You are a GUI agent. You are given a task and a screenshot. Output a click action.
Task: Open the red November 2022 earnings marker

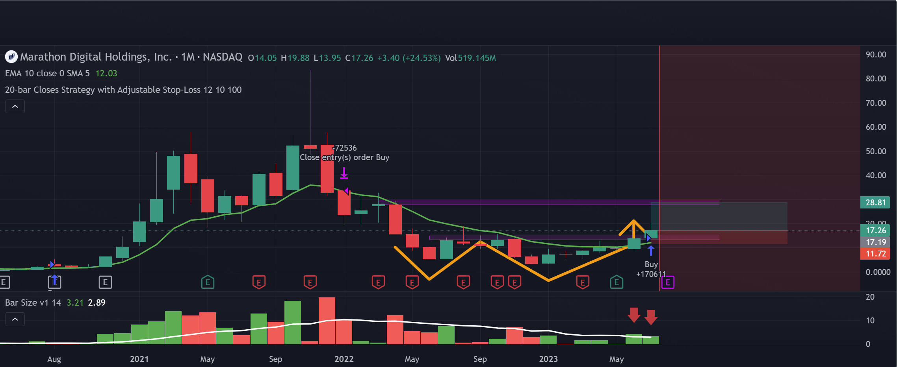514,282
